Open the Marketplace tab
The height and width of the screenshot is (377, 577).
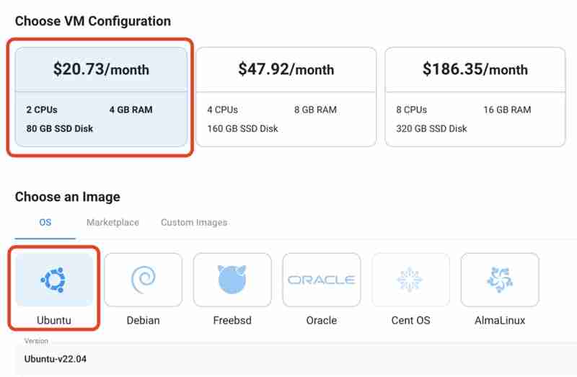tap(113, 223)
